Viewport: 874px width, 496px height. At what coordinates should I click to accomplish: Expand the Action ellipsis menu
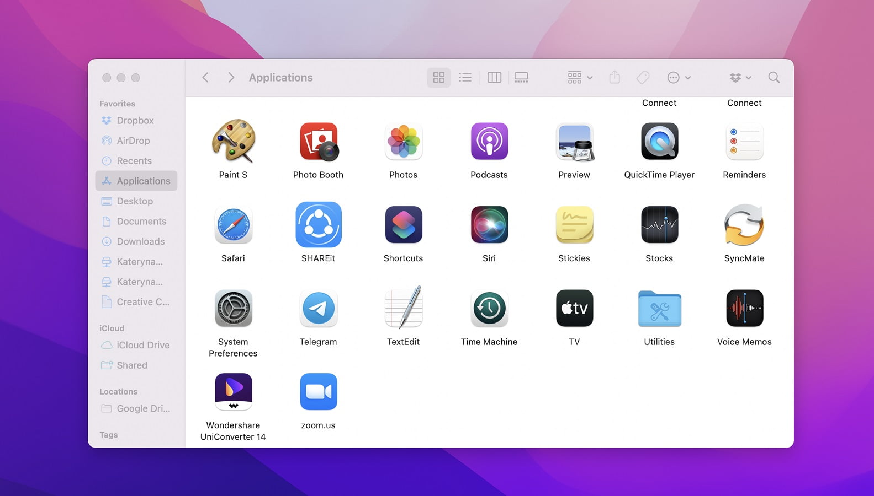(x=679, y=78)
